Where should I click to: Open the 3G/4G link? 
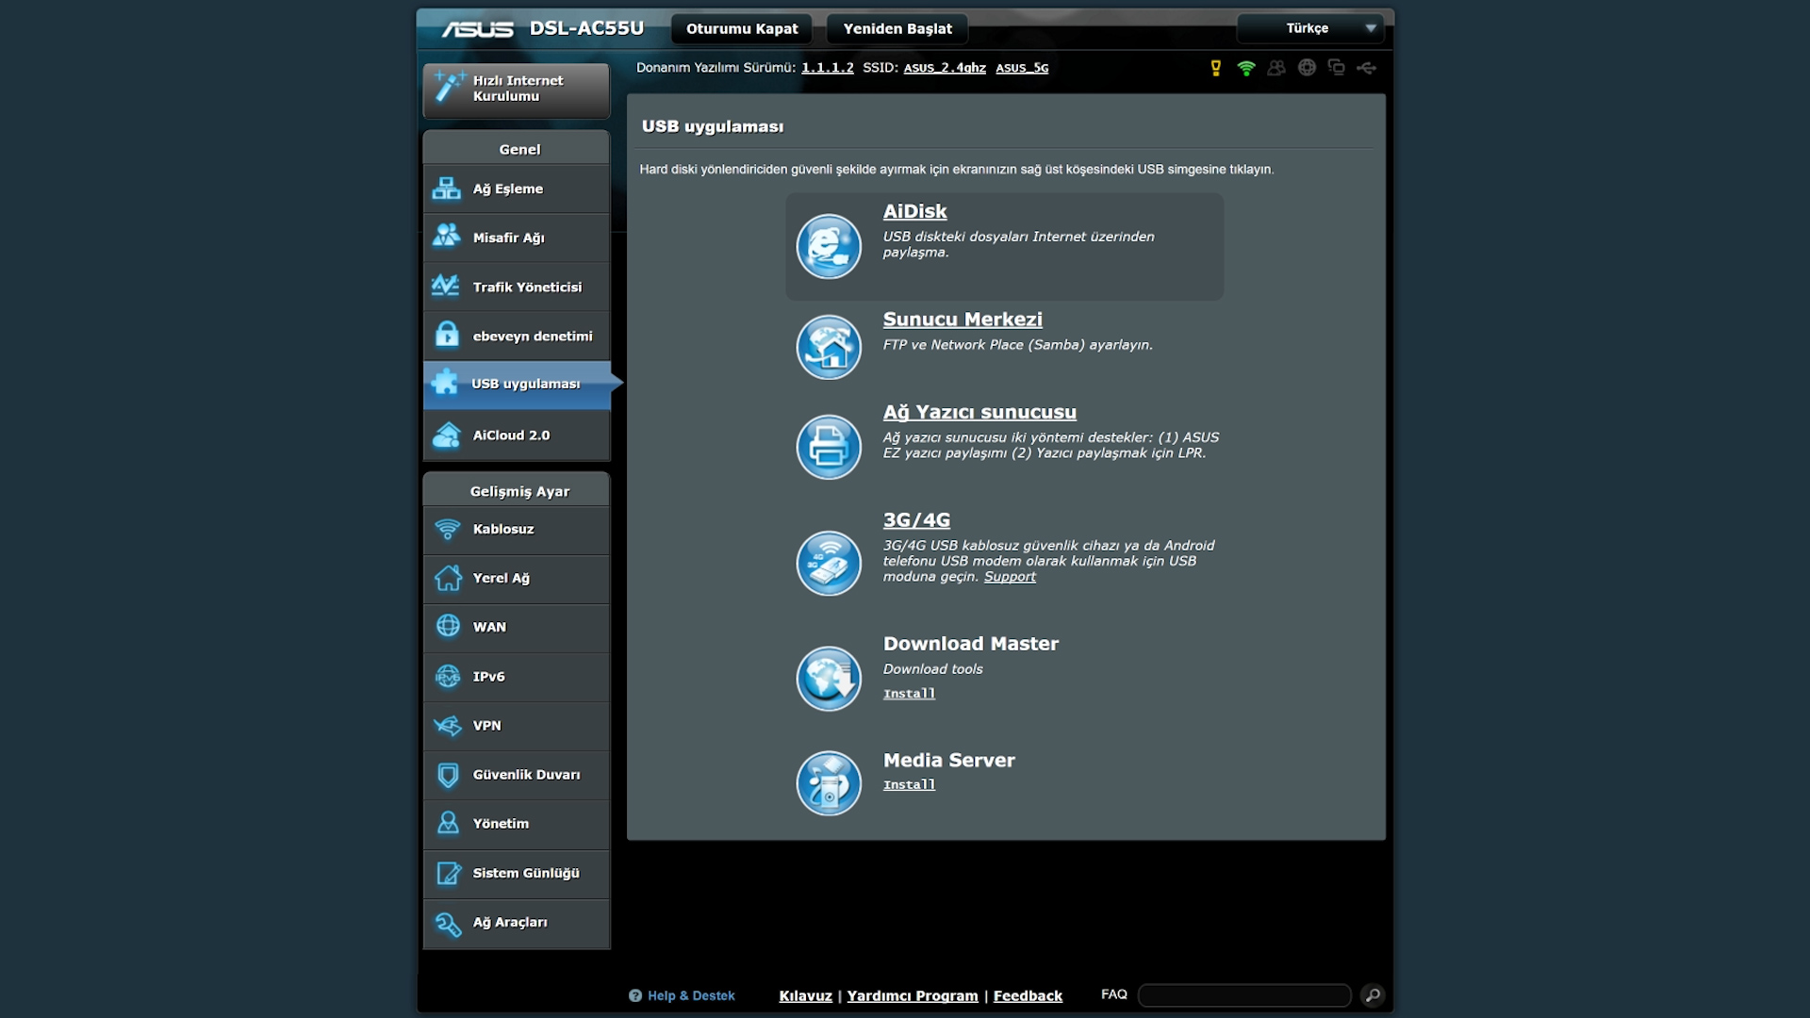point(916,520)
